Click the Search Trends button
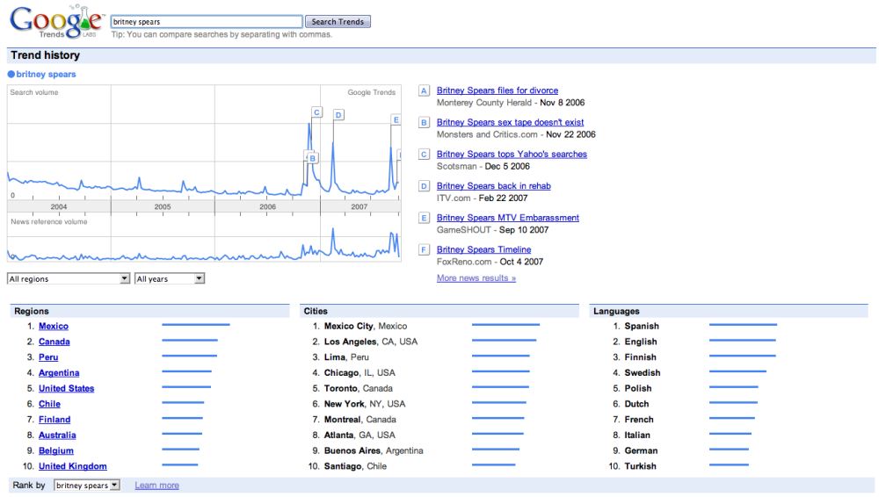This screenshot has height=497, width=879. (x=338, y=22)
